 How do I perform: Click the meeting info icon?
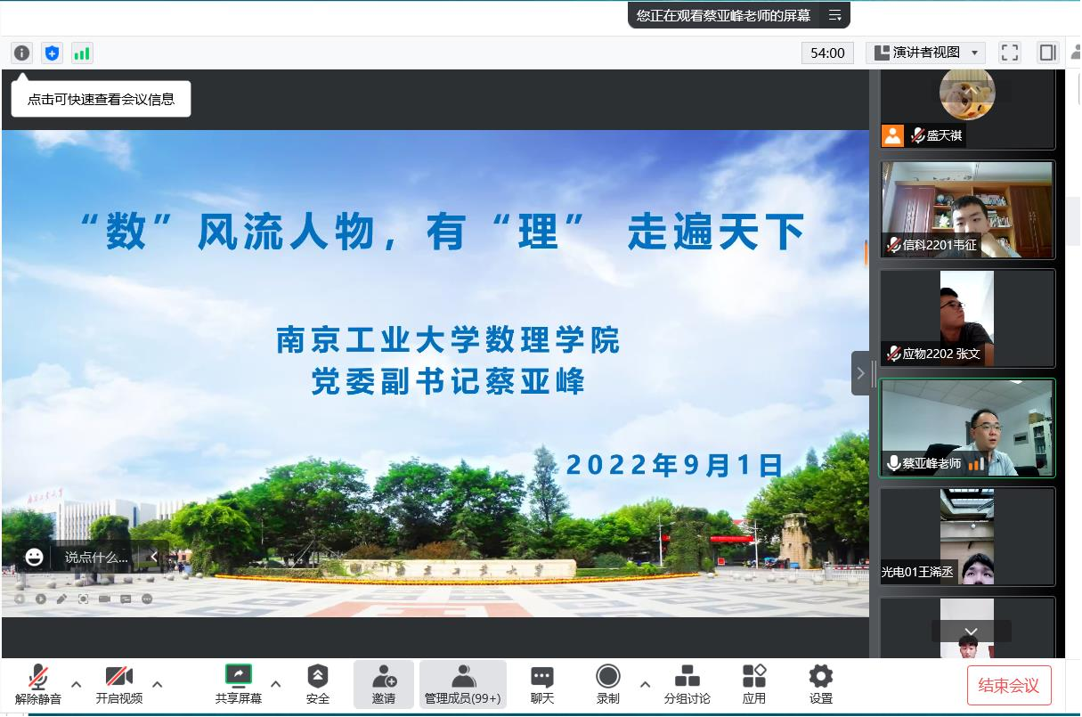pyautogui.click(x=22, y=53)
